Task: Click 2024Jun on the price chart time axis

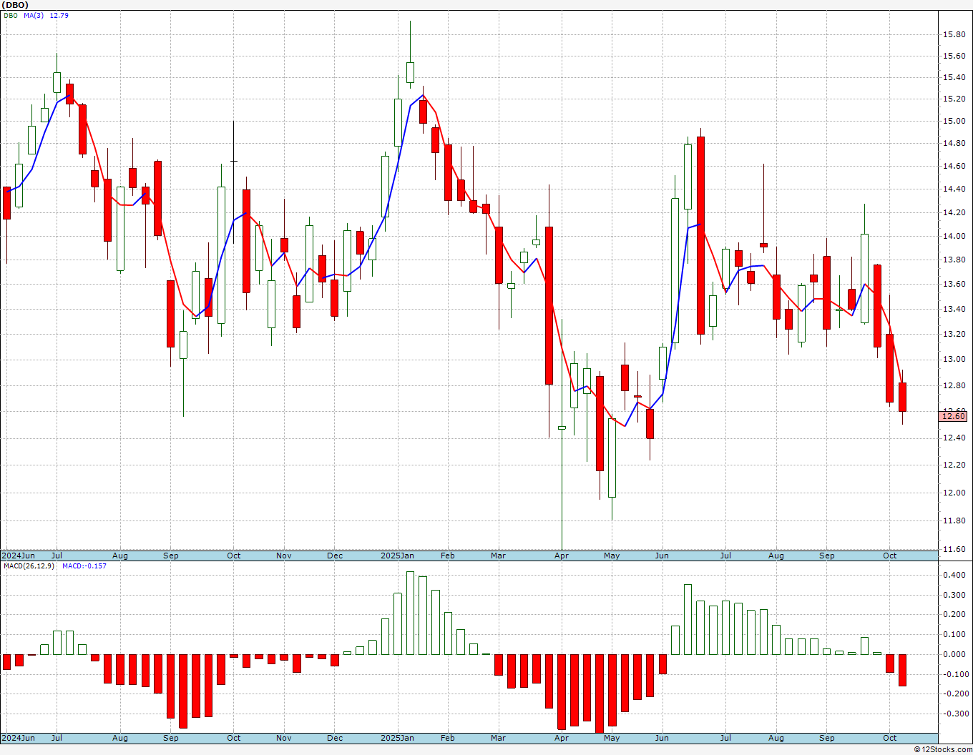Action: [18, 556]
